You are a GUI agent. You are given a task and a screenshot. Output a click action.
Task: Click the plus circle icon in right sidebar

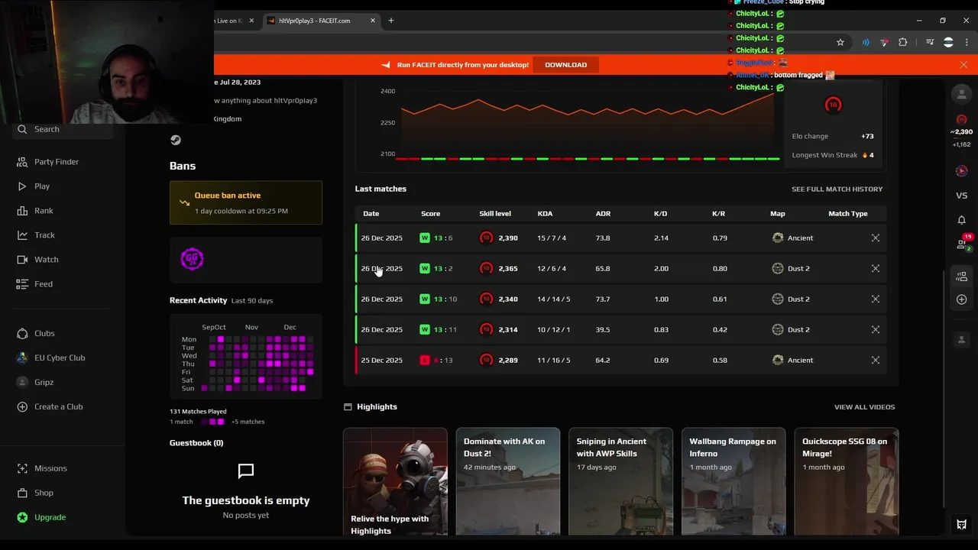click(x=962, y=299)
